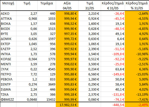This screenshot has height=107, width=149.
Task: Select the total loss -448,5 € cell
Action: 113,105
